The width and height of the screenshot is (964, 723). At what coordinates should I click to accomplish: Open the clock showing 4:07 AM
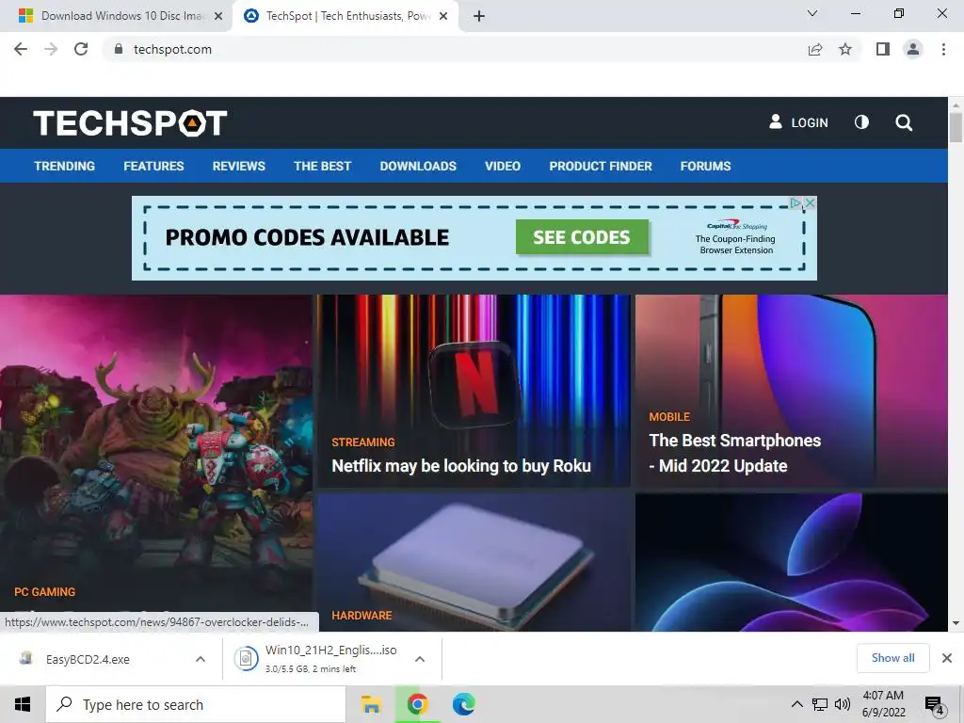point(883,704)
